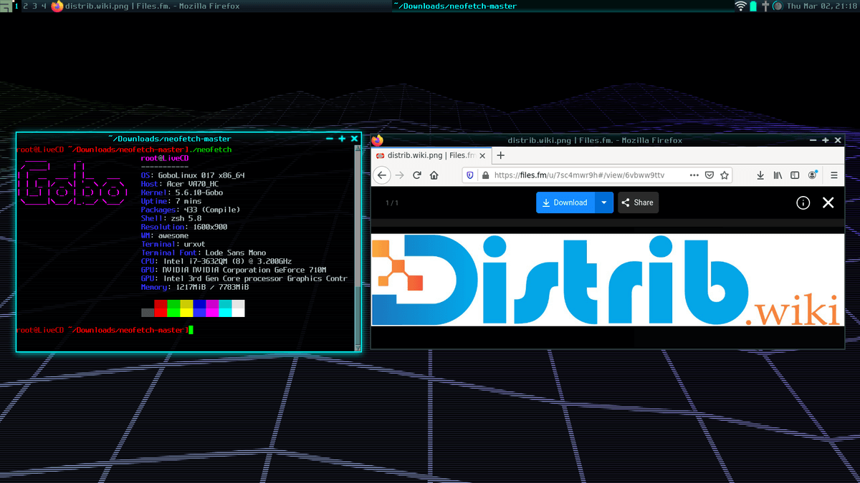Click the terminal prompt cursor
860x483 pixels.
point(191,330)
